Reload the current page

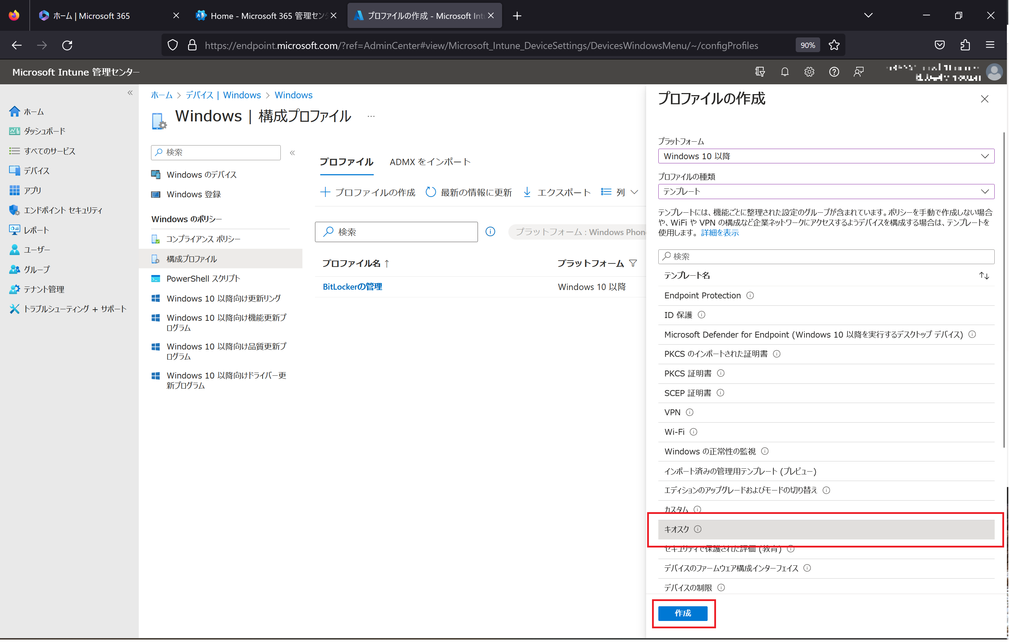(67, 45)
